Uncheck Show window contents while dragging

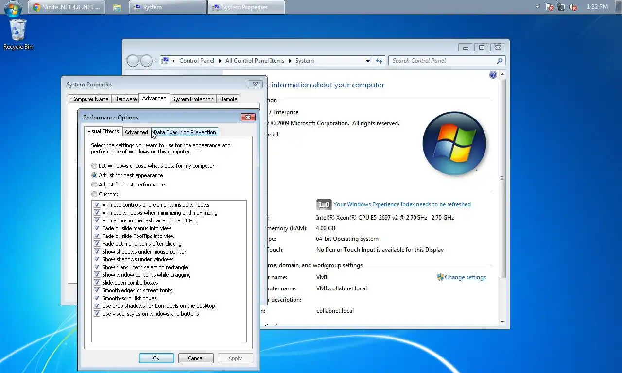coord(97,275)
